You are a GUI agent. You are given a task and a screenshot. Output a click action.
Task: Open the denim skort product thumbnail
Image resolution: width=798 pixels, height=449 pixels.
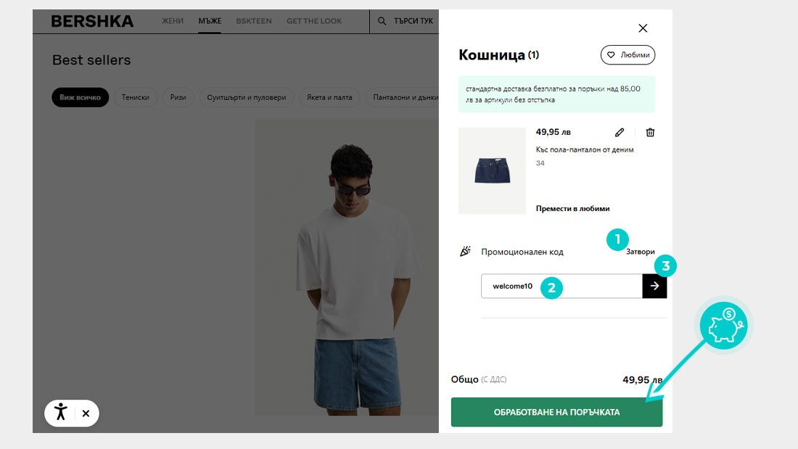point(492,170)
